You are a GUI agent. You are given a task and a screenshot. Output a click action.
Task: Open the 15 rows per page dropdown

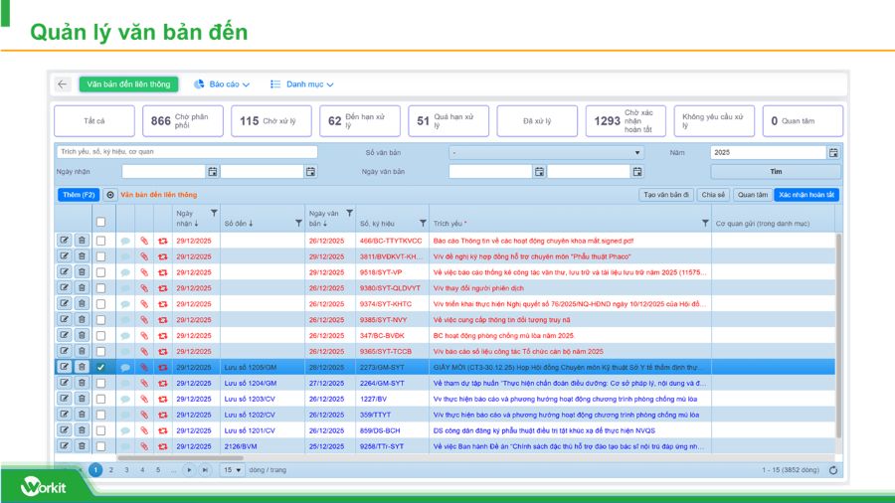232,470
